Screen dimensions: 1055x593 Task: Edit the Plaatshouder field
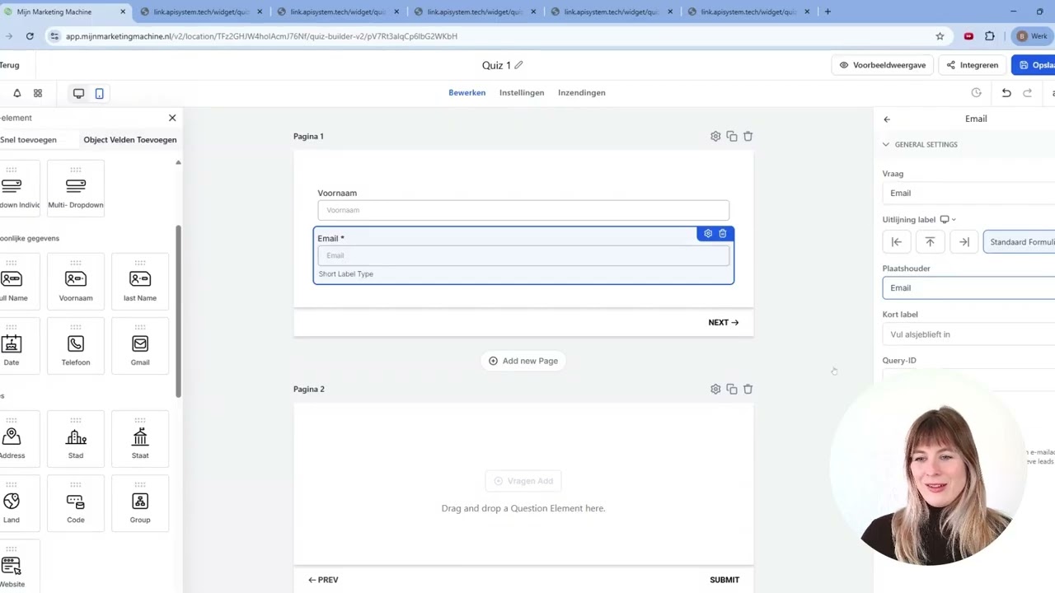point(968,287)
